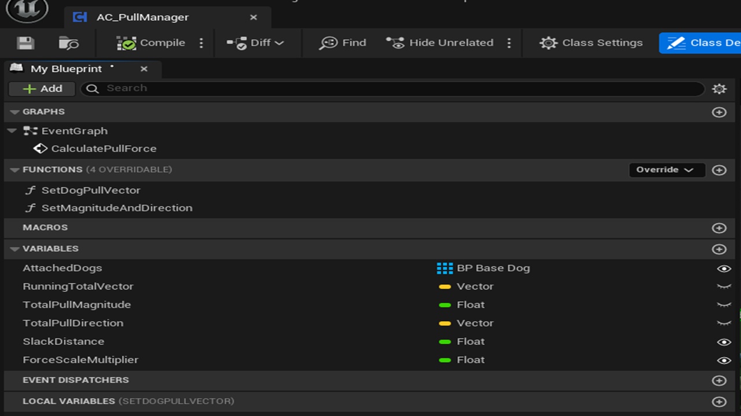
Task: Collapse the FUNCTIONS section
Action: tap(14, 170)
